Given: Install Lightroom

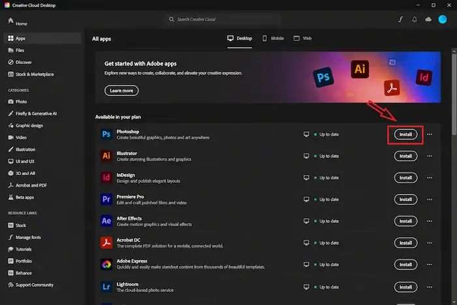Looking at the screenshot, I should coord(405,287).
